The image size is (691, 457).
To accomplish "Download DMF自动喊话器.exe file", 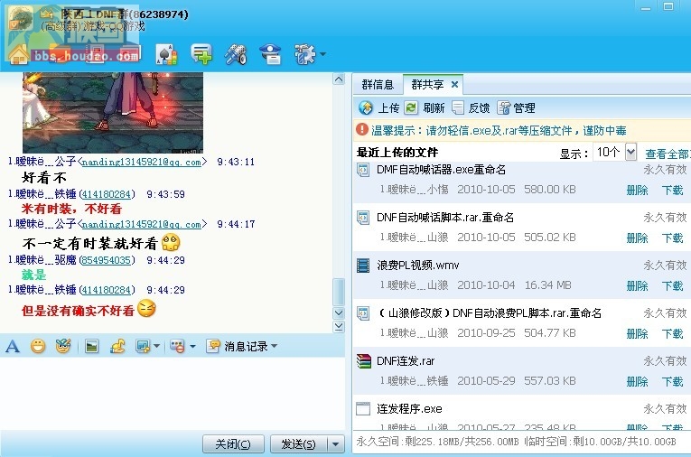I will 673,190.
